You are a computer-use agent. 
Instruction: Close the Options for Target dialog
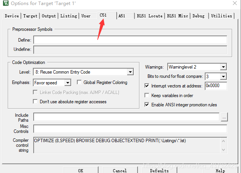point(235,3)
